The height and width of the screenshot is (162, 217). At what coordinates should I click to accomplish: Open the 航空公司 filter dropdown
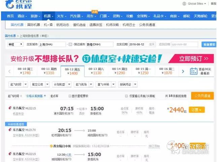point(39,84)
